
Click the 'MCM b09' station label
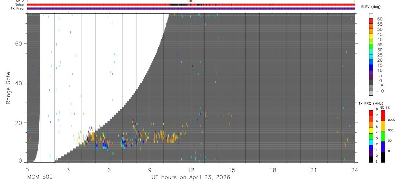(40, 178)
